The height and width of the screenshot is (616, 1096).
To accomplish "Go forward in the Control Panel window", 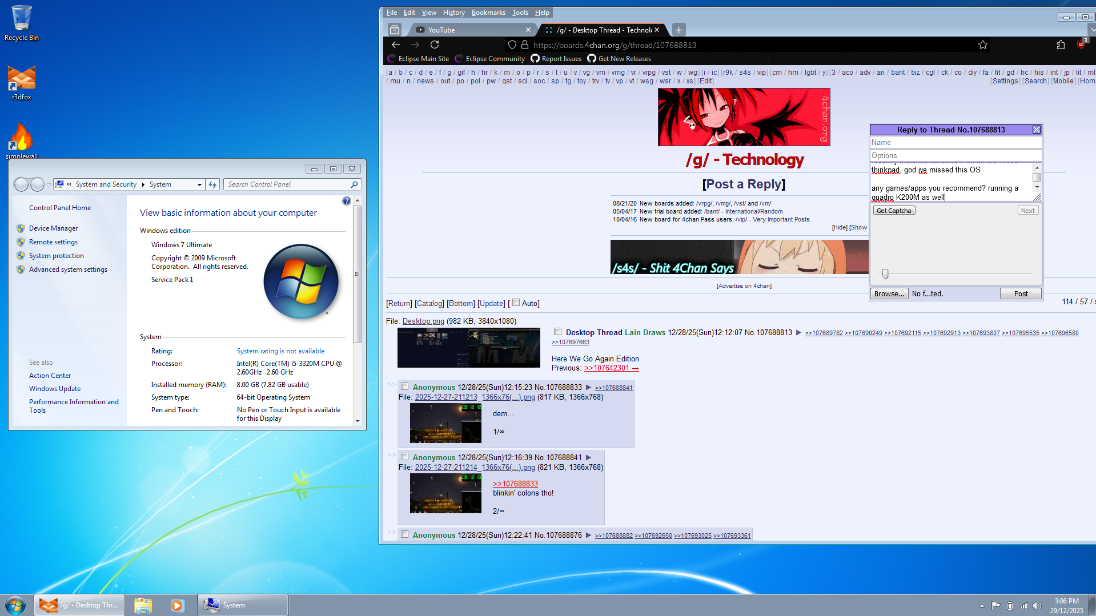I will coord(37,184).
